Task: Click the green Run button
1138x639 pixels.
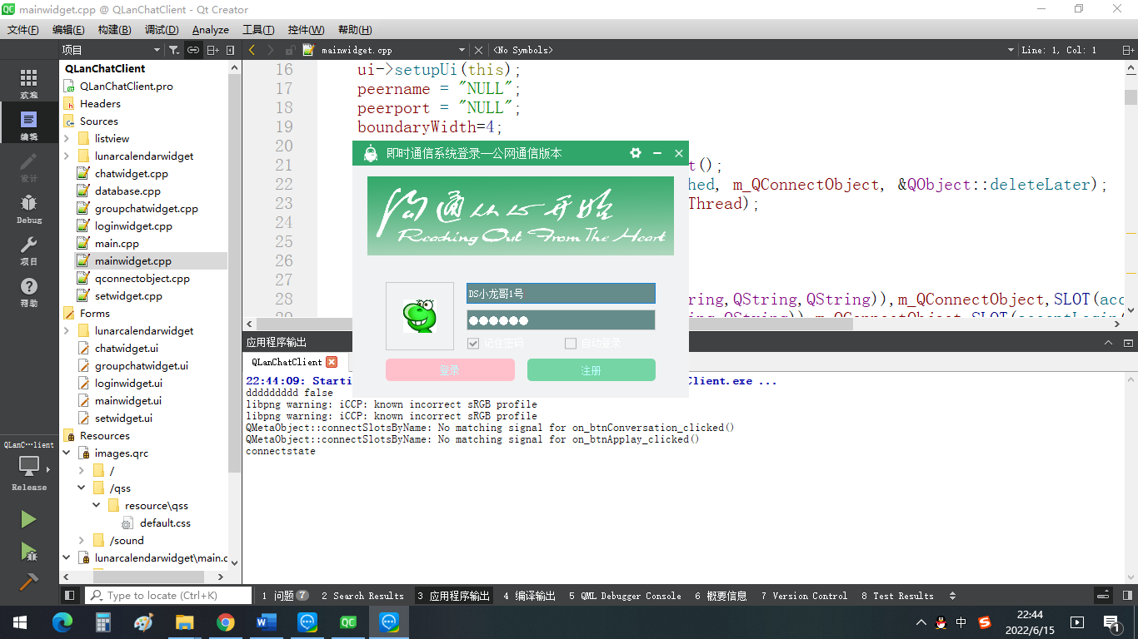Action: pyautogui.click(x=28, y=519)
